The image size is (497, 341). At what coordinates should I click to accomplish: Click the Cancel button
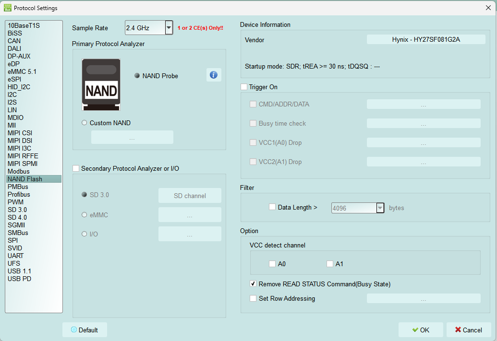click(x=469, y=330)
